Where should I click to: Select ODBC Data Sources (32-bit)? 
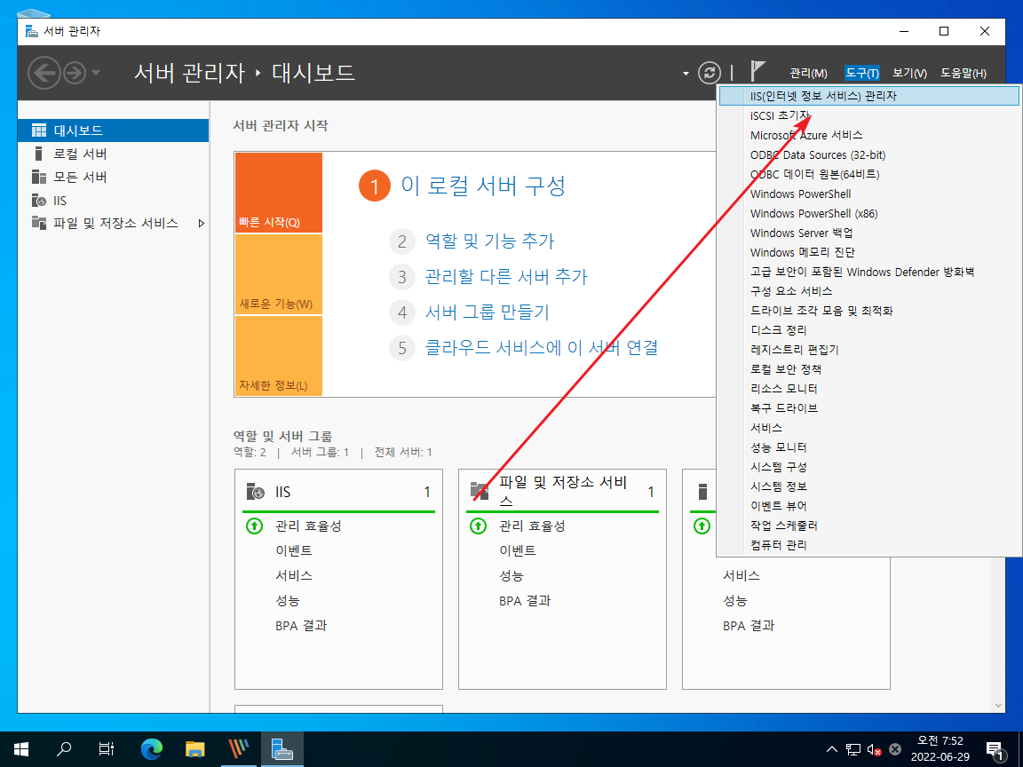[x=869, y=154]
